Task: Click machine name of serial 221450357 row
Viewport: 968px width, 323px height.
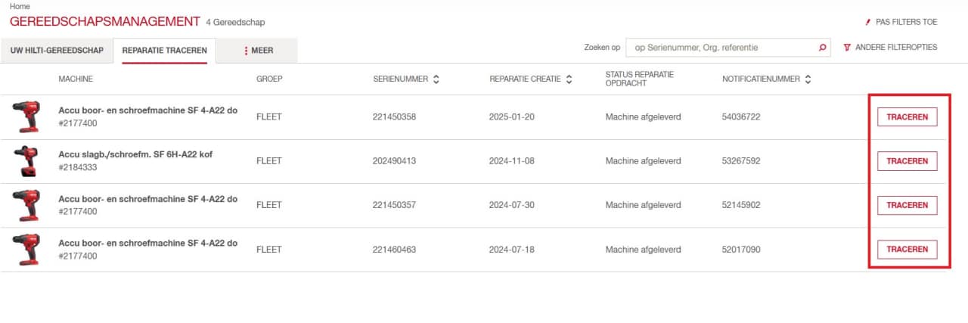Action: [x=148, y=199]
